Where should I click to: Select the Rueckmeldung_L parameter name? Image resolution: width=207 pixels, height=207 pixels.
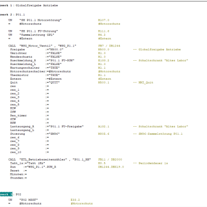[23, 64]
